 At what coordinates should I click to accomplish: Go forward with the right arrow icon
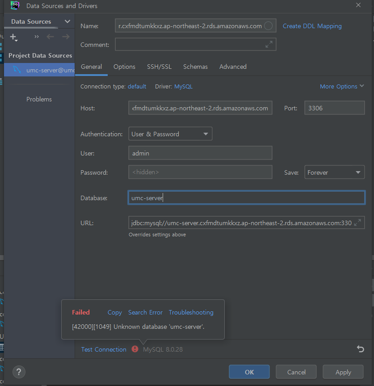(x=66, y=37)
